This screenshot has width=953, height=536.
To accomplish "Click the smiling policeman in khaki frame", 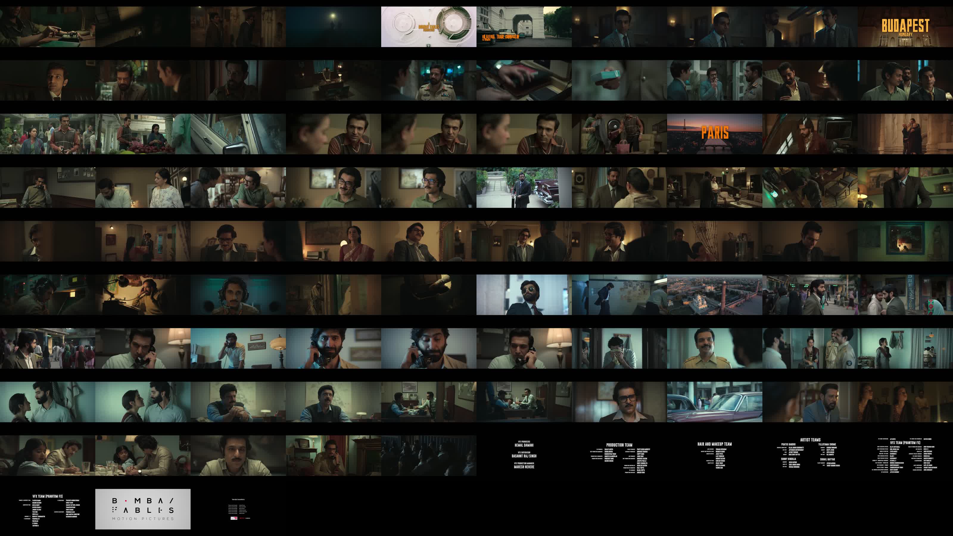I will (x=714, y=348).
